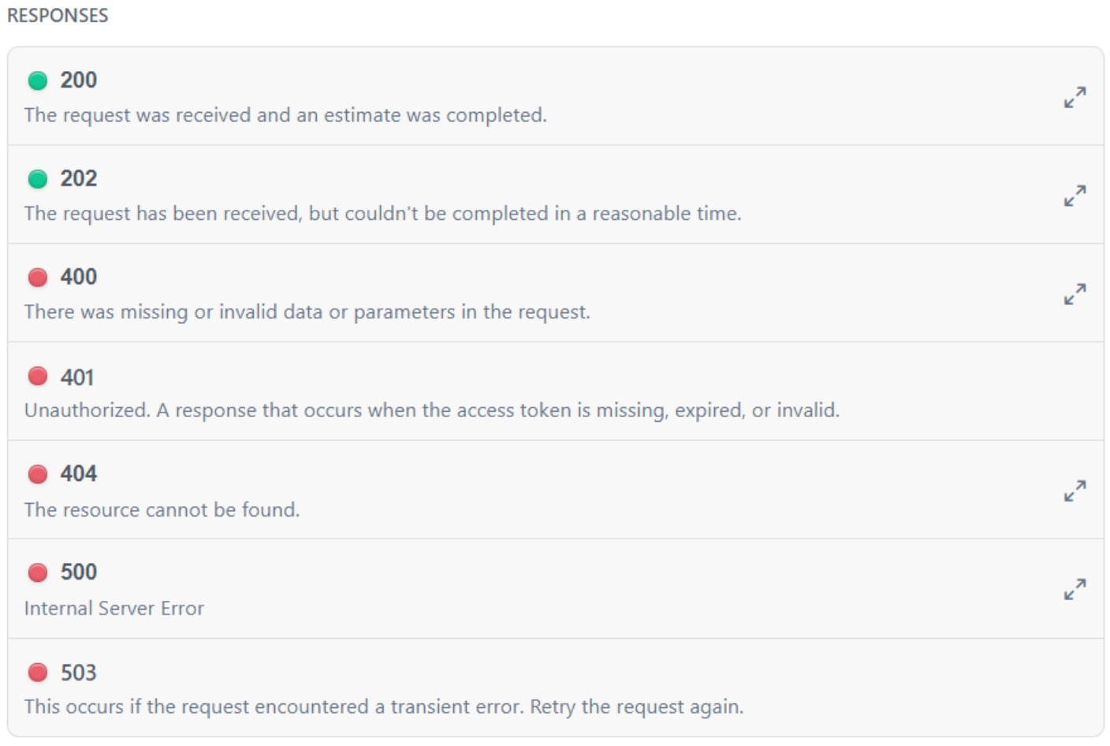Expand the 500 response details arrow
The height and width of the screenshot is (746, 1110).
pyautogui.click(x=1075, y=589)
